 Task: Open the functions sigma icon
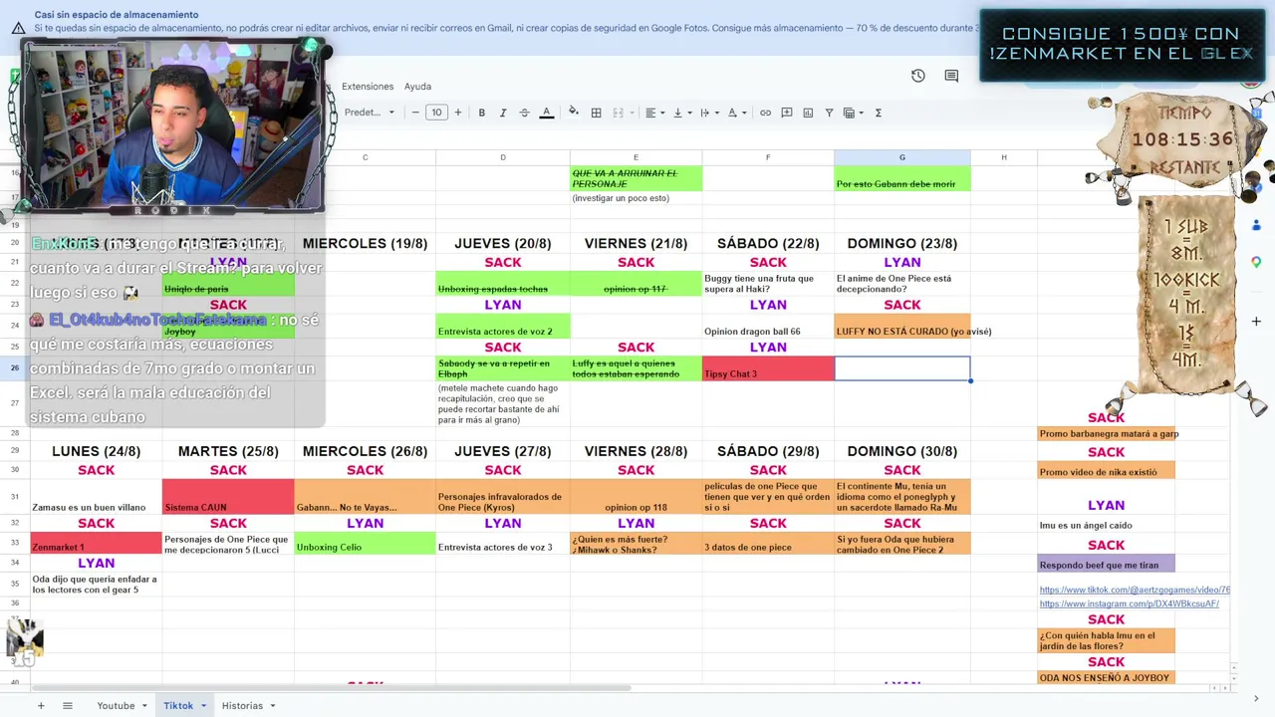point(879,113)
